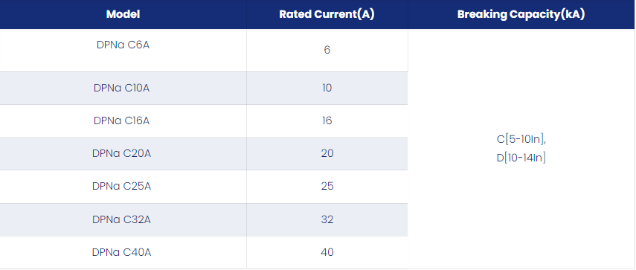Click the rated current value 20
This screenshot has width=636, height=270.
(327, 154)
